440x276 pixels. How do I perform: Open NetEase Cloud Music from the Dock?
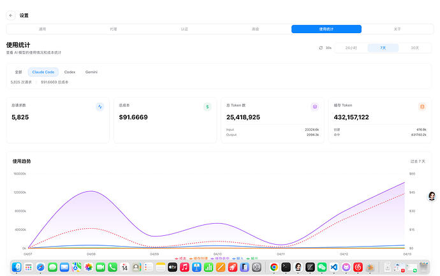(358, 267)
